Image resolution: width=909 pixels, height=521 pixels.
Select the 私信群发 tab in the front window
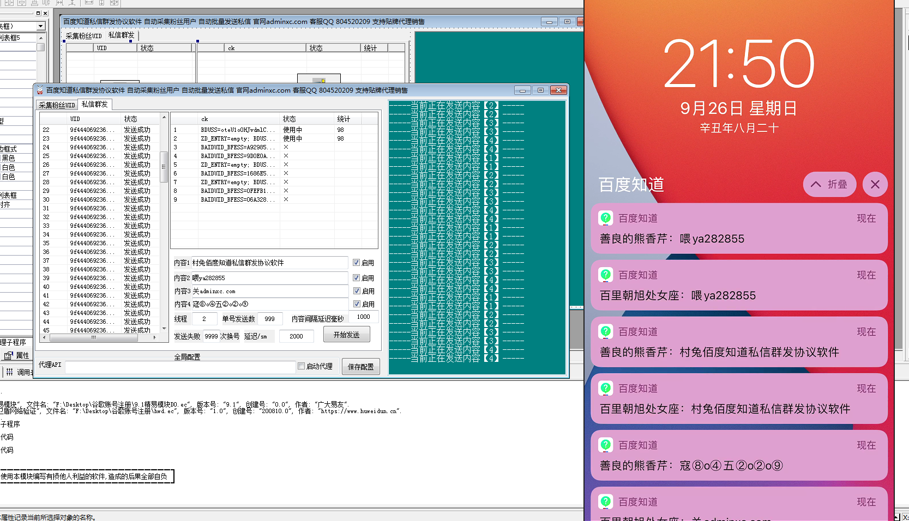coord(94,105)
